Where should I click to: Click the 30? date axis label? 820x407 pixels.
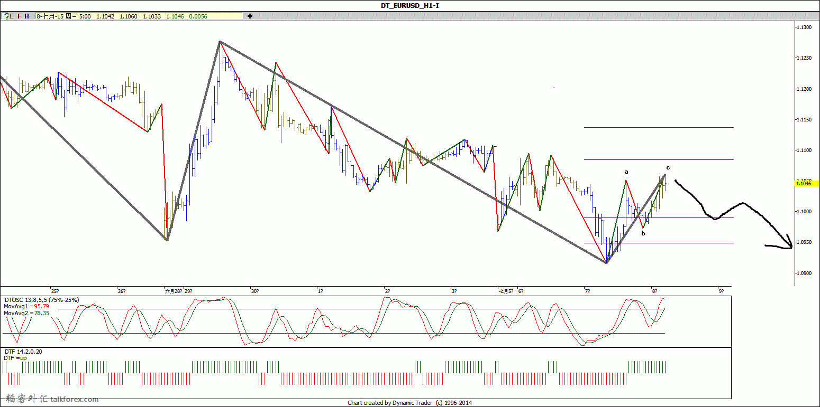pos(255,291)
